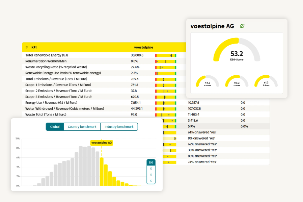Click the 7,854.1 value cell
The width and height of the screenshot is (303, 202).
(x=136, y=103)
